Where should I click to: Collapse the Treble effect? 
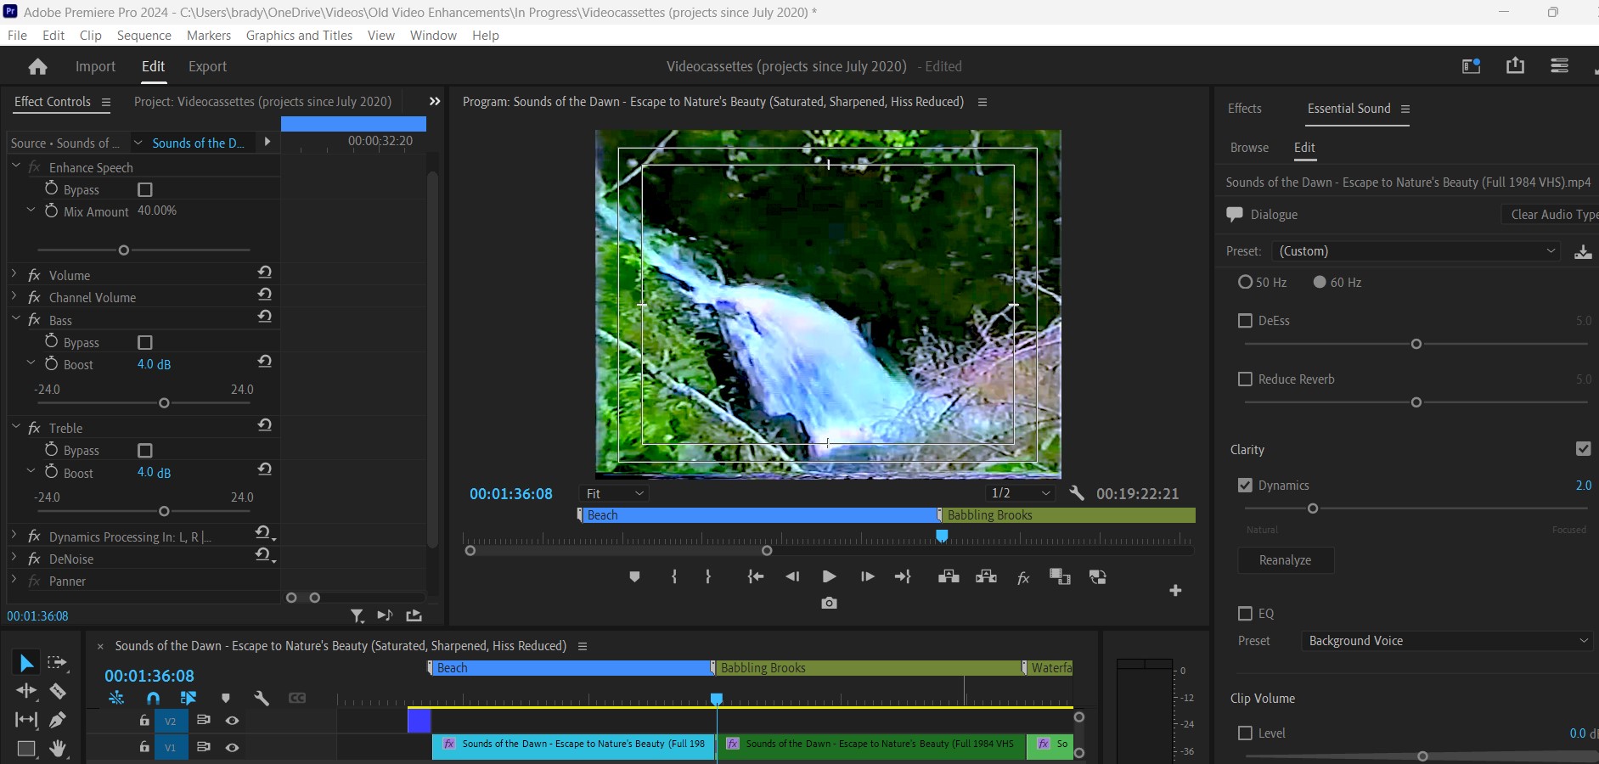tap(14, 427)
